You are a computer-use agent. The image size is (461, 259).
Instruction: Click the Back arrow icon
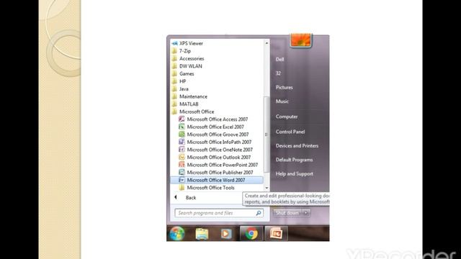tap(176, 197)
